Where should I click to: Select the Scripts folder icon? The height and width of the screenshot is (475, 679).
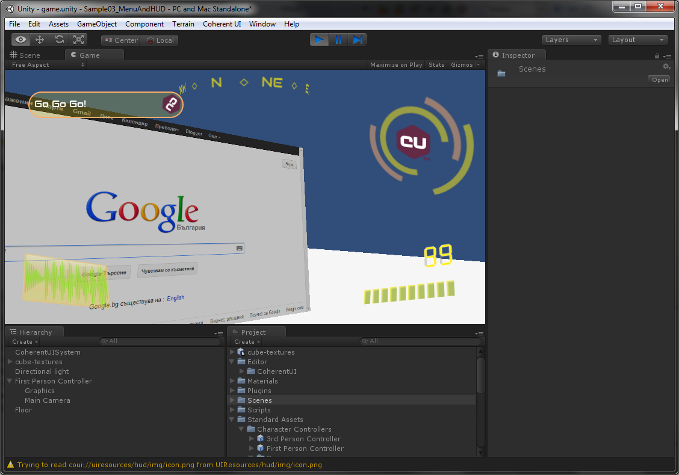point(241,409)
